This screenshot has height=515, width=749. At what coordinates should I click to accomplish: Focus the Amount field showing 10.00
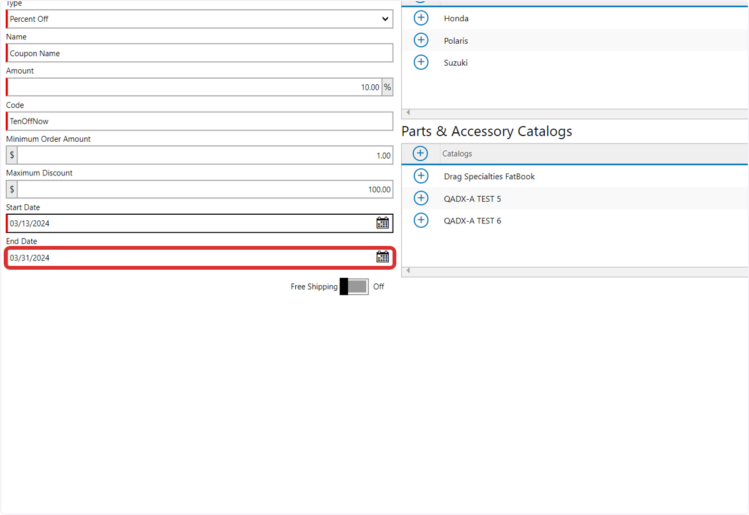pos(194,87)
